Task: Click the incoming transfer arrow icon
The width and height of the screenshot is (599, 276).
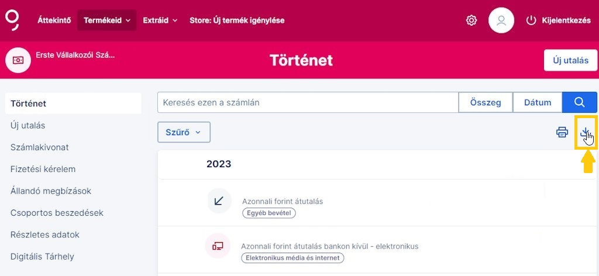Action: pos(219,201)
